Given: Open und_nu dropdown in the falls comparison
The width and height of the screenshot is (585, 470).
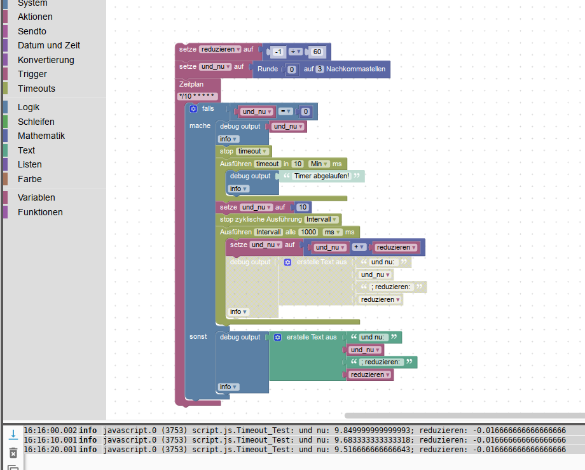Looking at the screenshot, I should 257,111.
